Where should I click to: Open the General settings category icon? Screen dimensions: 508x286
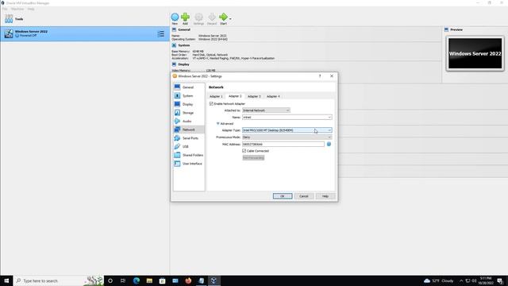pos(177,87)
